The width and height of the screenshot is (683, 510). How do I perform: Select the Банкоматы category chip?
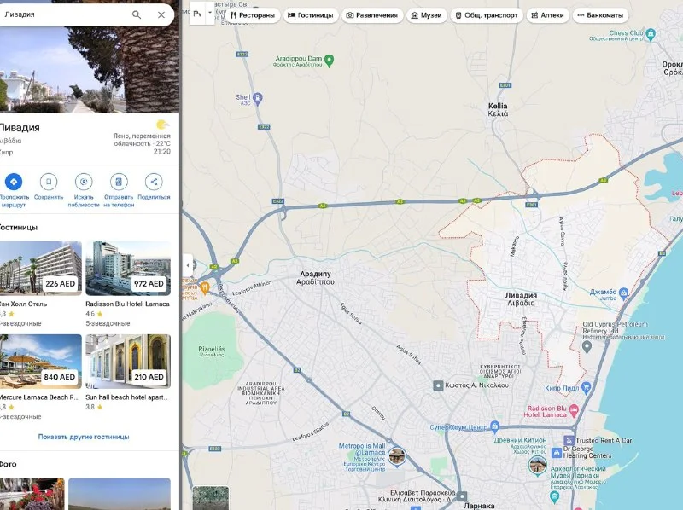pyautogui.click(x=599, y=14)
